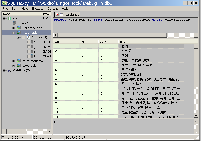Click the detail pane showing value 1
This screenshot has width=201, height=141.
click(123, 127)
